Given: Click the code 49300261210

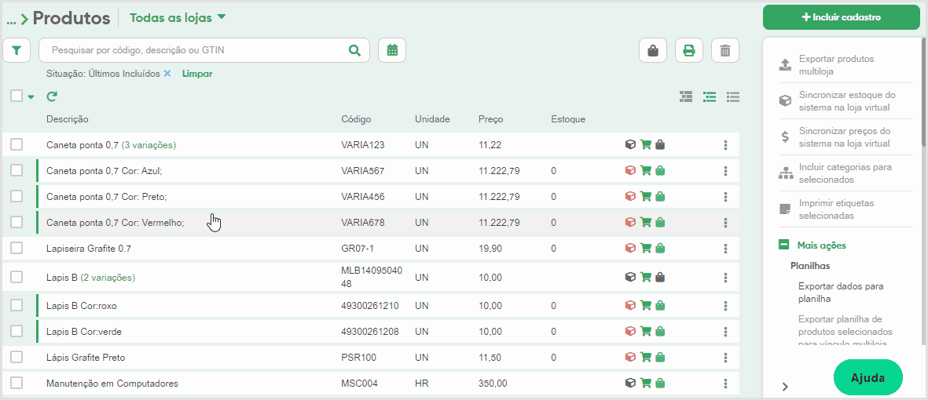Looking at the screenshot, I should coord(370,305).
